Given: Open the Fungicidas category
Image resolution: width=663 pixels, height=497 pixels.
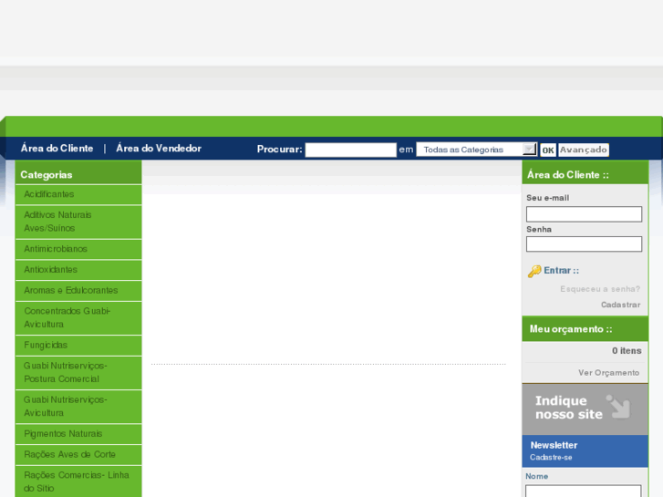Looking at the screenshot, I should pyautogui.click(x=78, y=345).
